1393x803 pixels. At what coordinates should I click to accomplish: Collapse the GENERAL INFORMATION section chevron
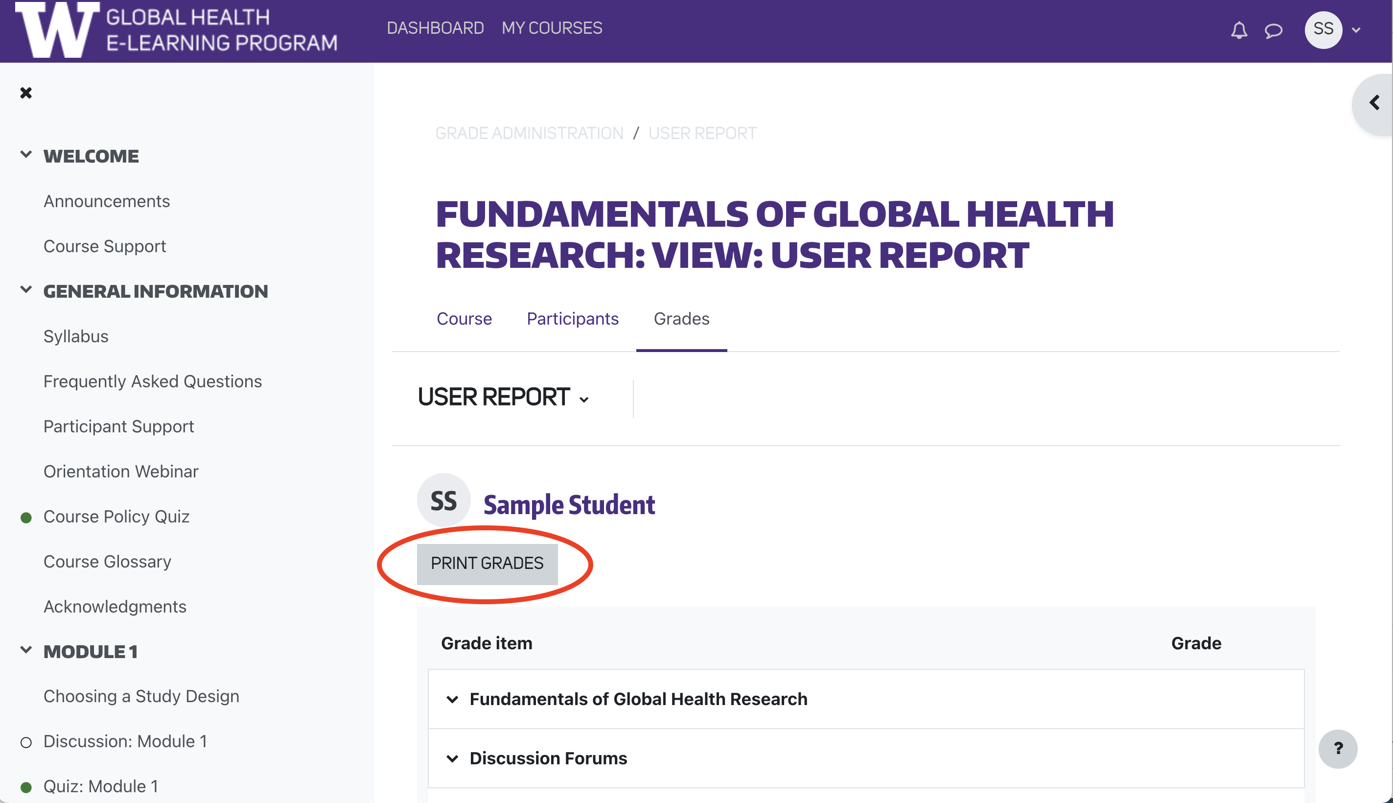[26, 289]
